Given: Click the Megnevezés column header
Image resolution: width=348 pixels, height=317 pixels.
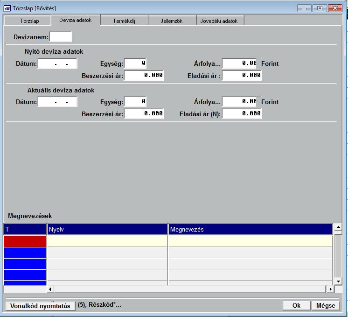Looking at the screenshot, I should point(251,229).
